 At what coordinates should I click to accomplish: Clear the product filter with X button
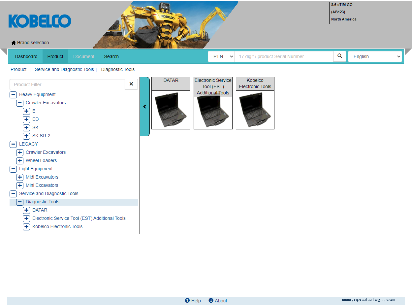pyautogui.click(x=131, y=84)
